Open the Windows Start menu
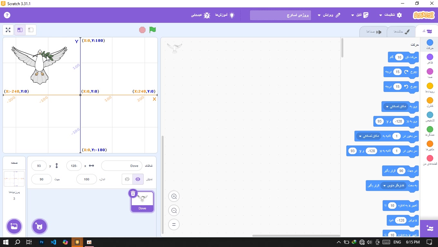The height and width of the screenshot is (247, 438). pos(5,242)
